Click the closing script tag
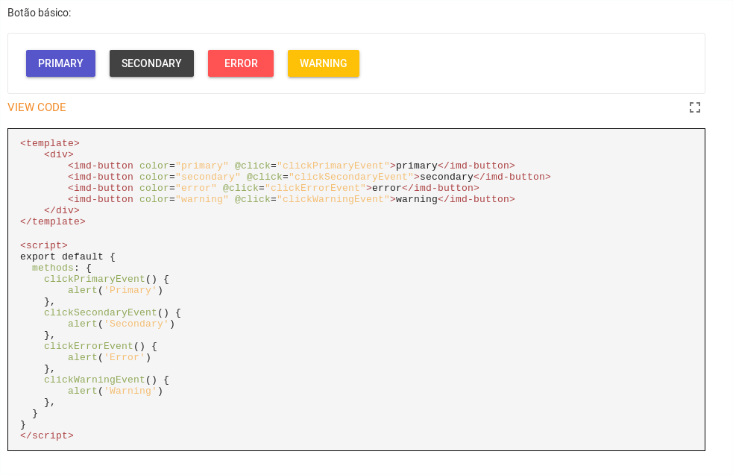The image size is (733, 475). coord(47,435)
